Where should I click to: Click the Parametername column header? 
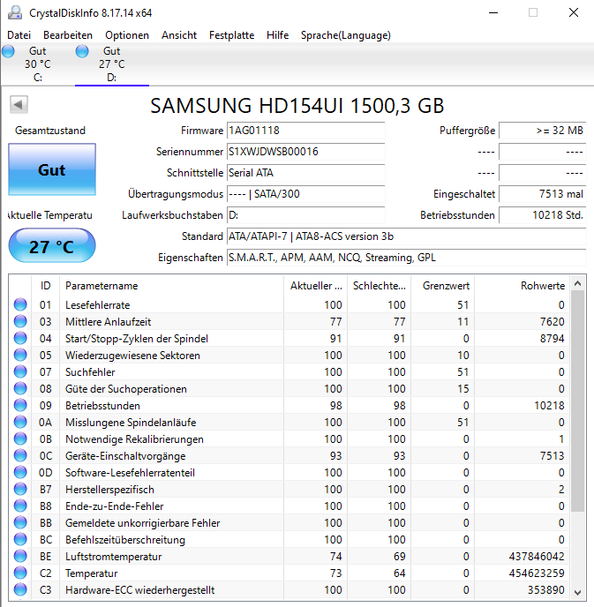(x=171, y=286)
